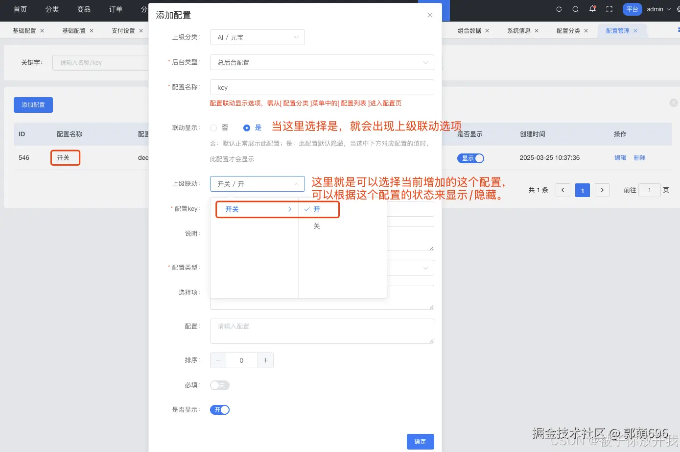The width and height of the screenshot is (680, 452).
Task: Close the 配置分类 tab with its X
Action: pos(586,30)
